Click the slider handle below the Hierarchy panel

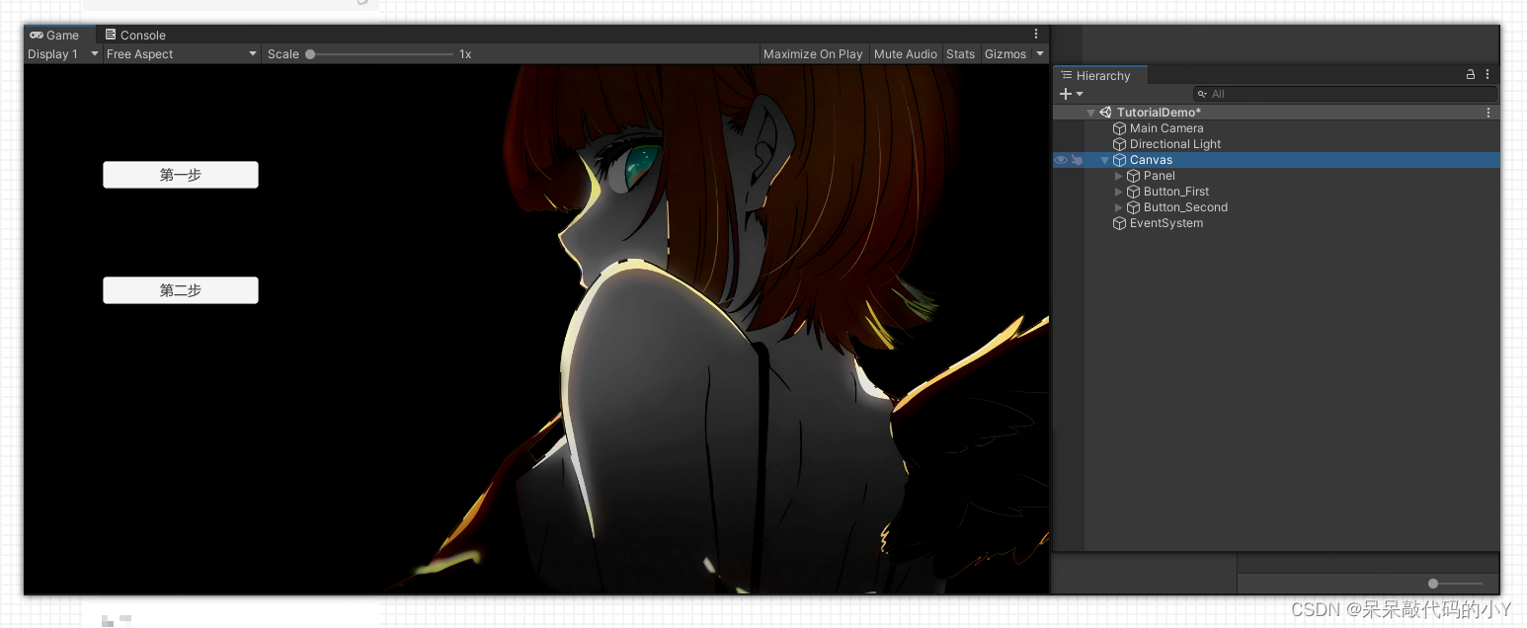(1433, 584)
